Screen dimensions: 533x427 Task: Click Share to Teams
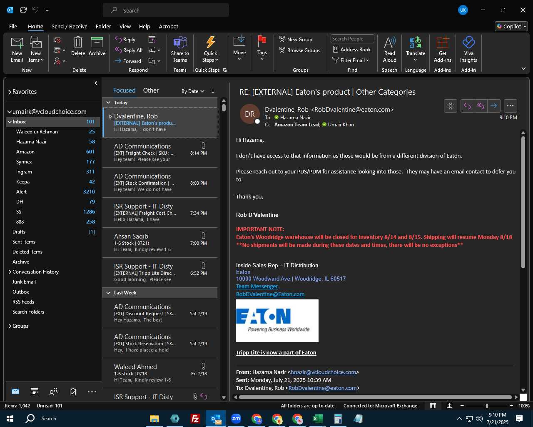click(180, 49)
